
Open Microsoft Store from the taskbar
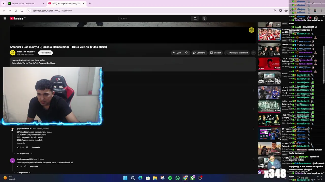148,178
